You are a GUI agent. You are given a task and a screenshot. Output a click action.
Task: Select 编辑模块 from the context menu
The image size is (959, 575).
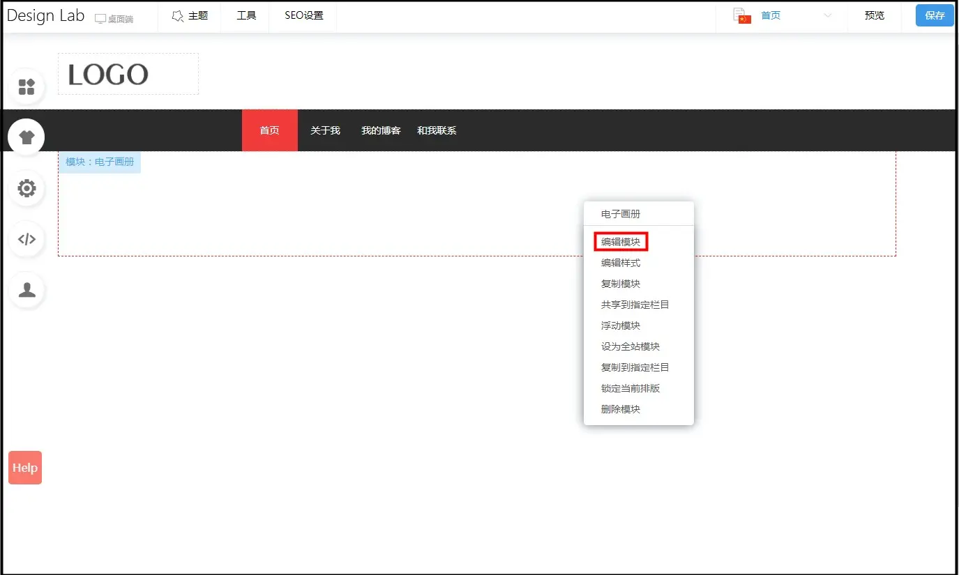[621, 242]
